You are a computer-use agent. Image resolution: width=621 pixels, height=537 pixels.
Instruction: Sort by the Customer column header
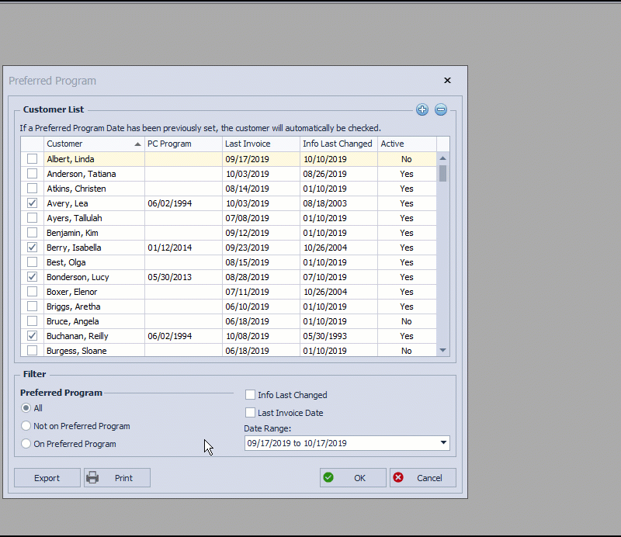(94, 144)
